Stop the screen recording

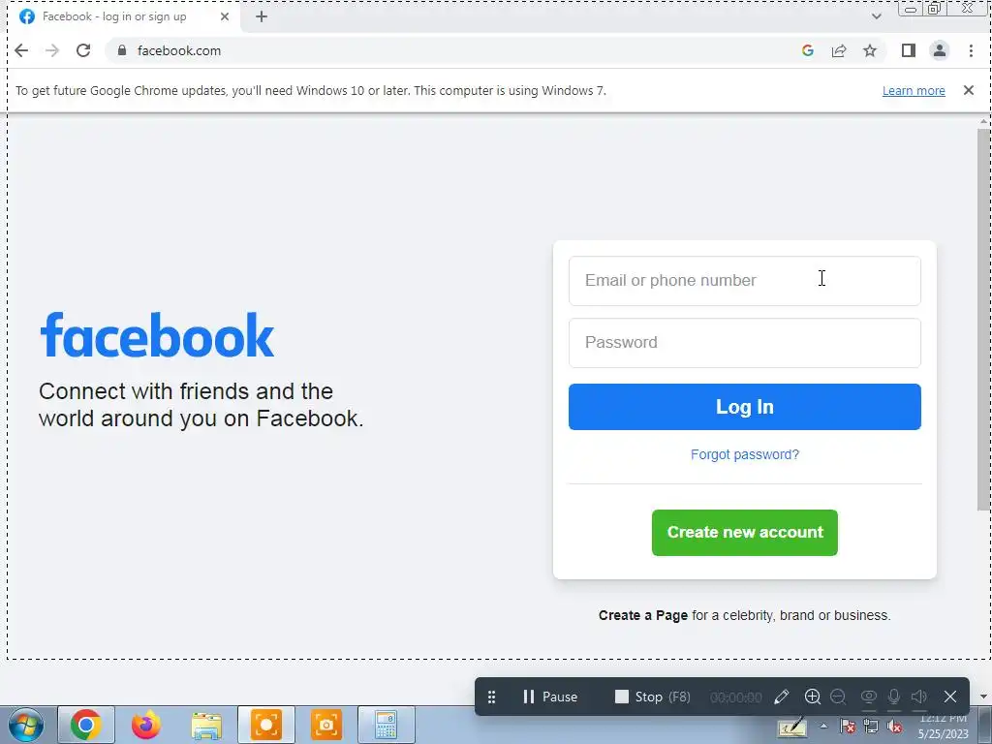coord(652,697)
